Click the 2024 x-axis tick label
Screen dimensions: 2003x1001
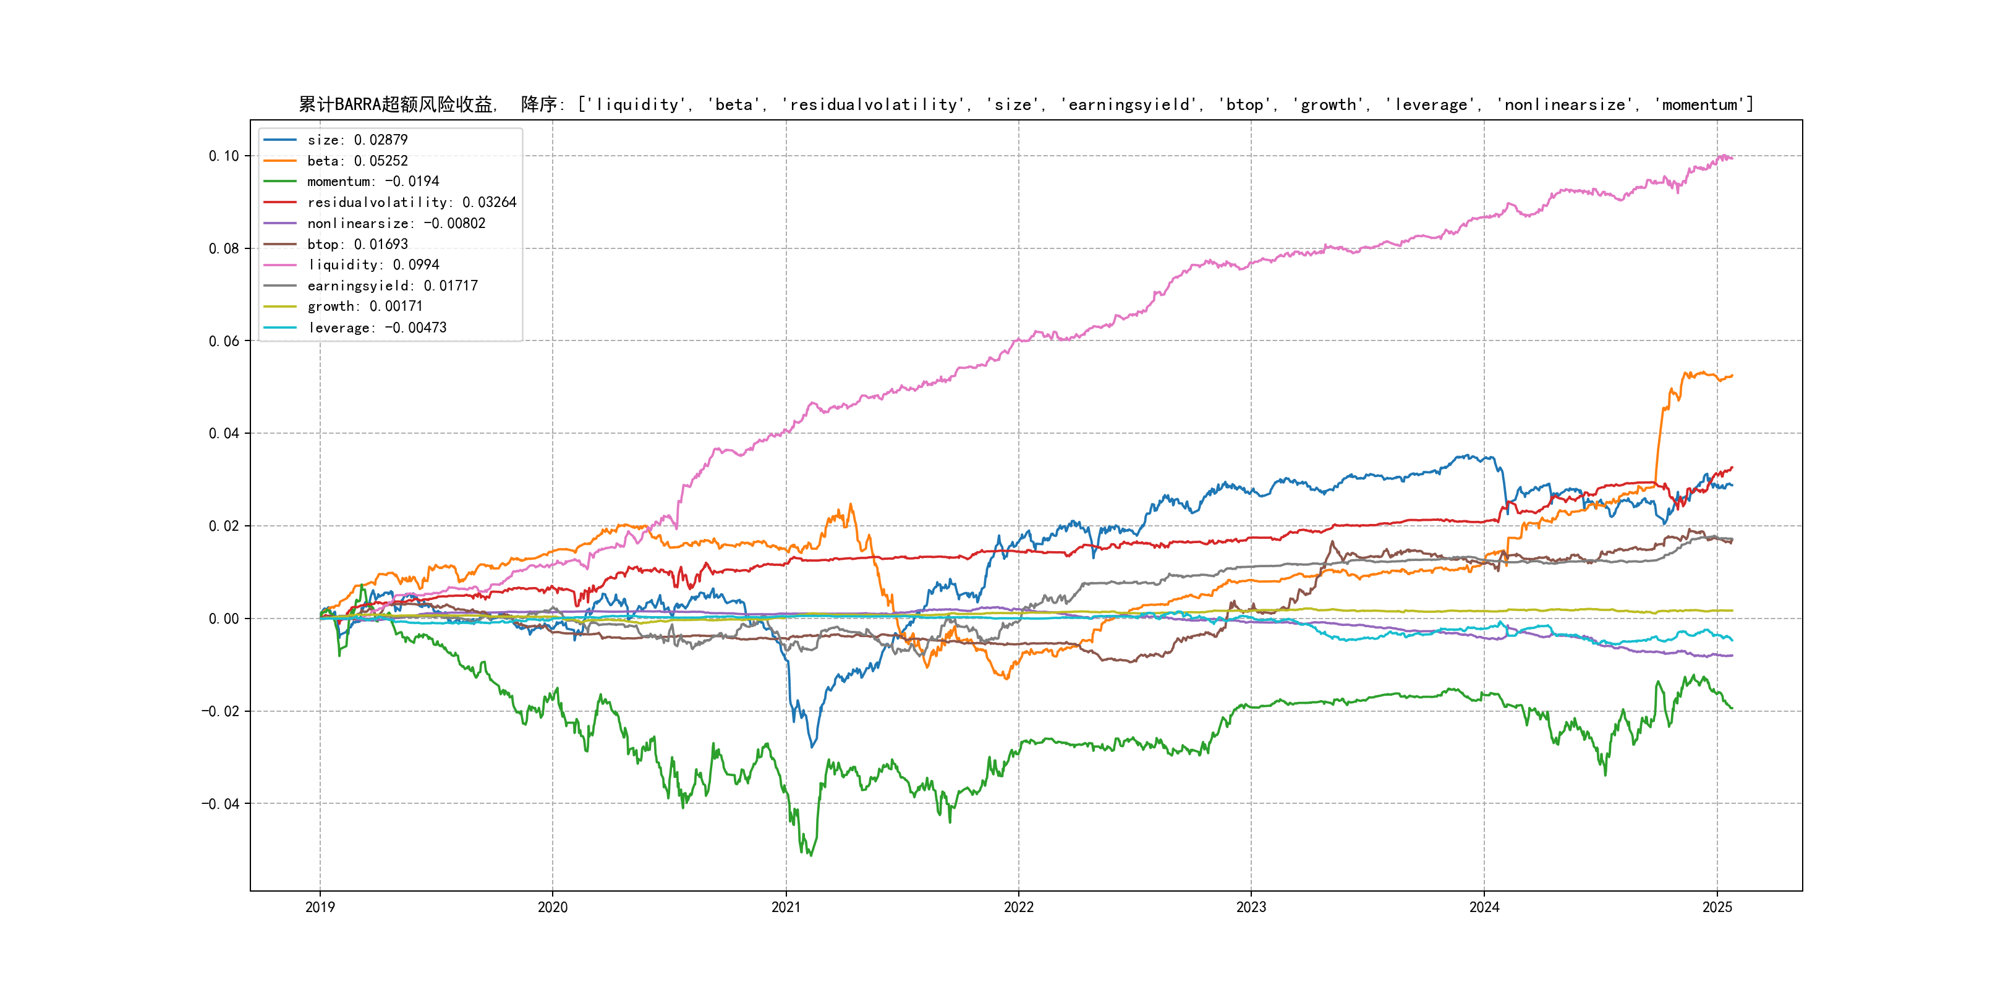click(1484, 907)
